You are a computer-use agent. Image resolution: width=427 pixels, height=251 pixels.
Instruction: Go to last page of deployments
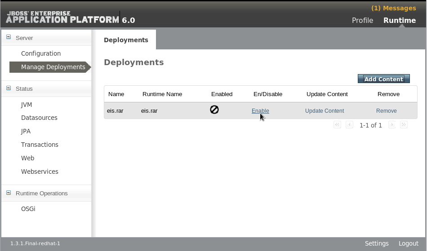tap(404, 125)
